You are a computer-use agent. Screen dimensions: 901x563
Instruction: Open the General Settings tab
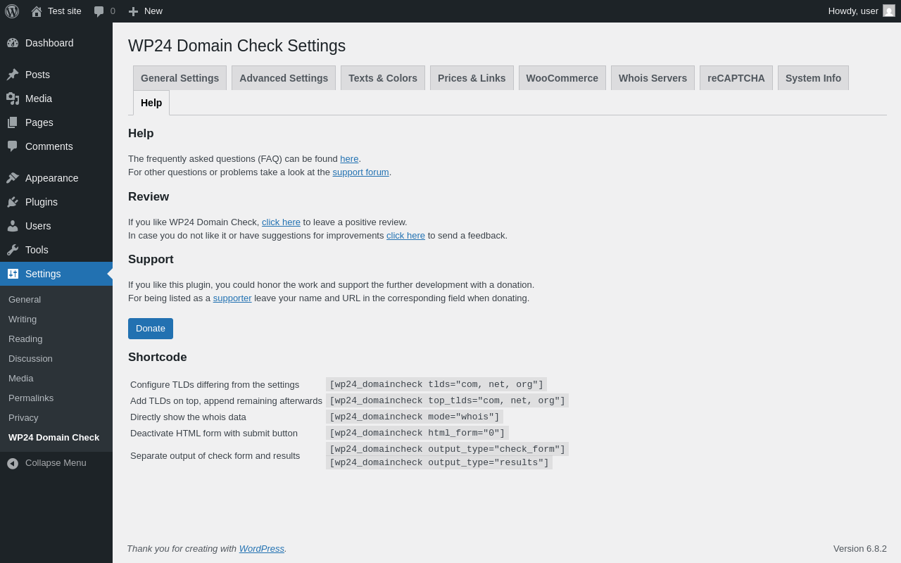179,78
